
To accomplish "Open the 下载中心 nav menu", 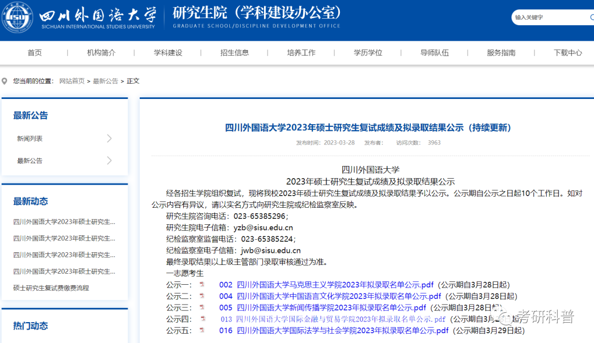I will point(568,53).
